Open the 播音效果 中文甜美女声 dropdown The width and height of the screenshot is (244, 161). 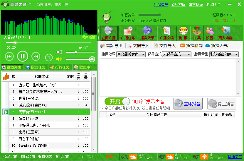tap(131, 54)
